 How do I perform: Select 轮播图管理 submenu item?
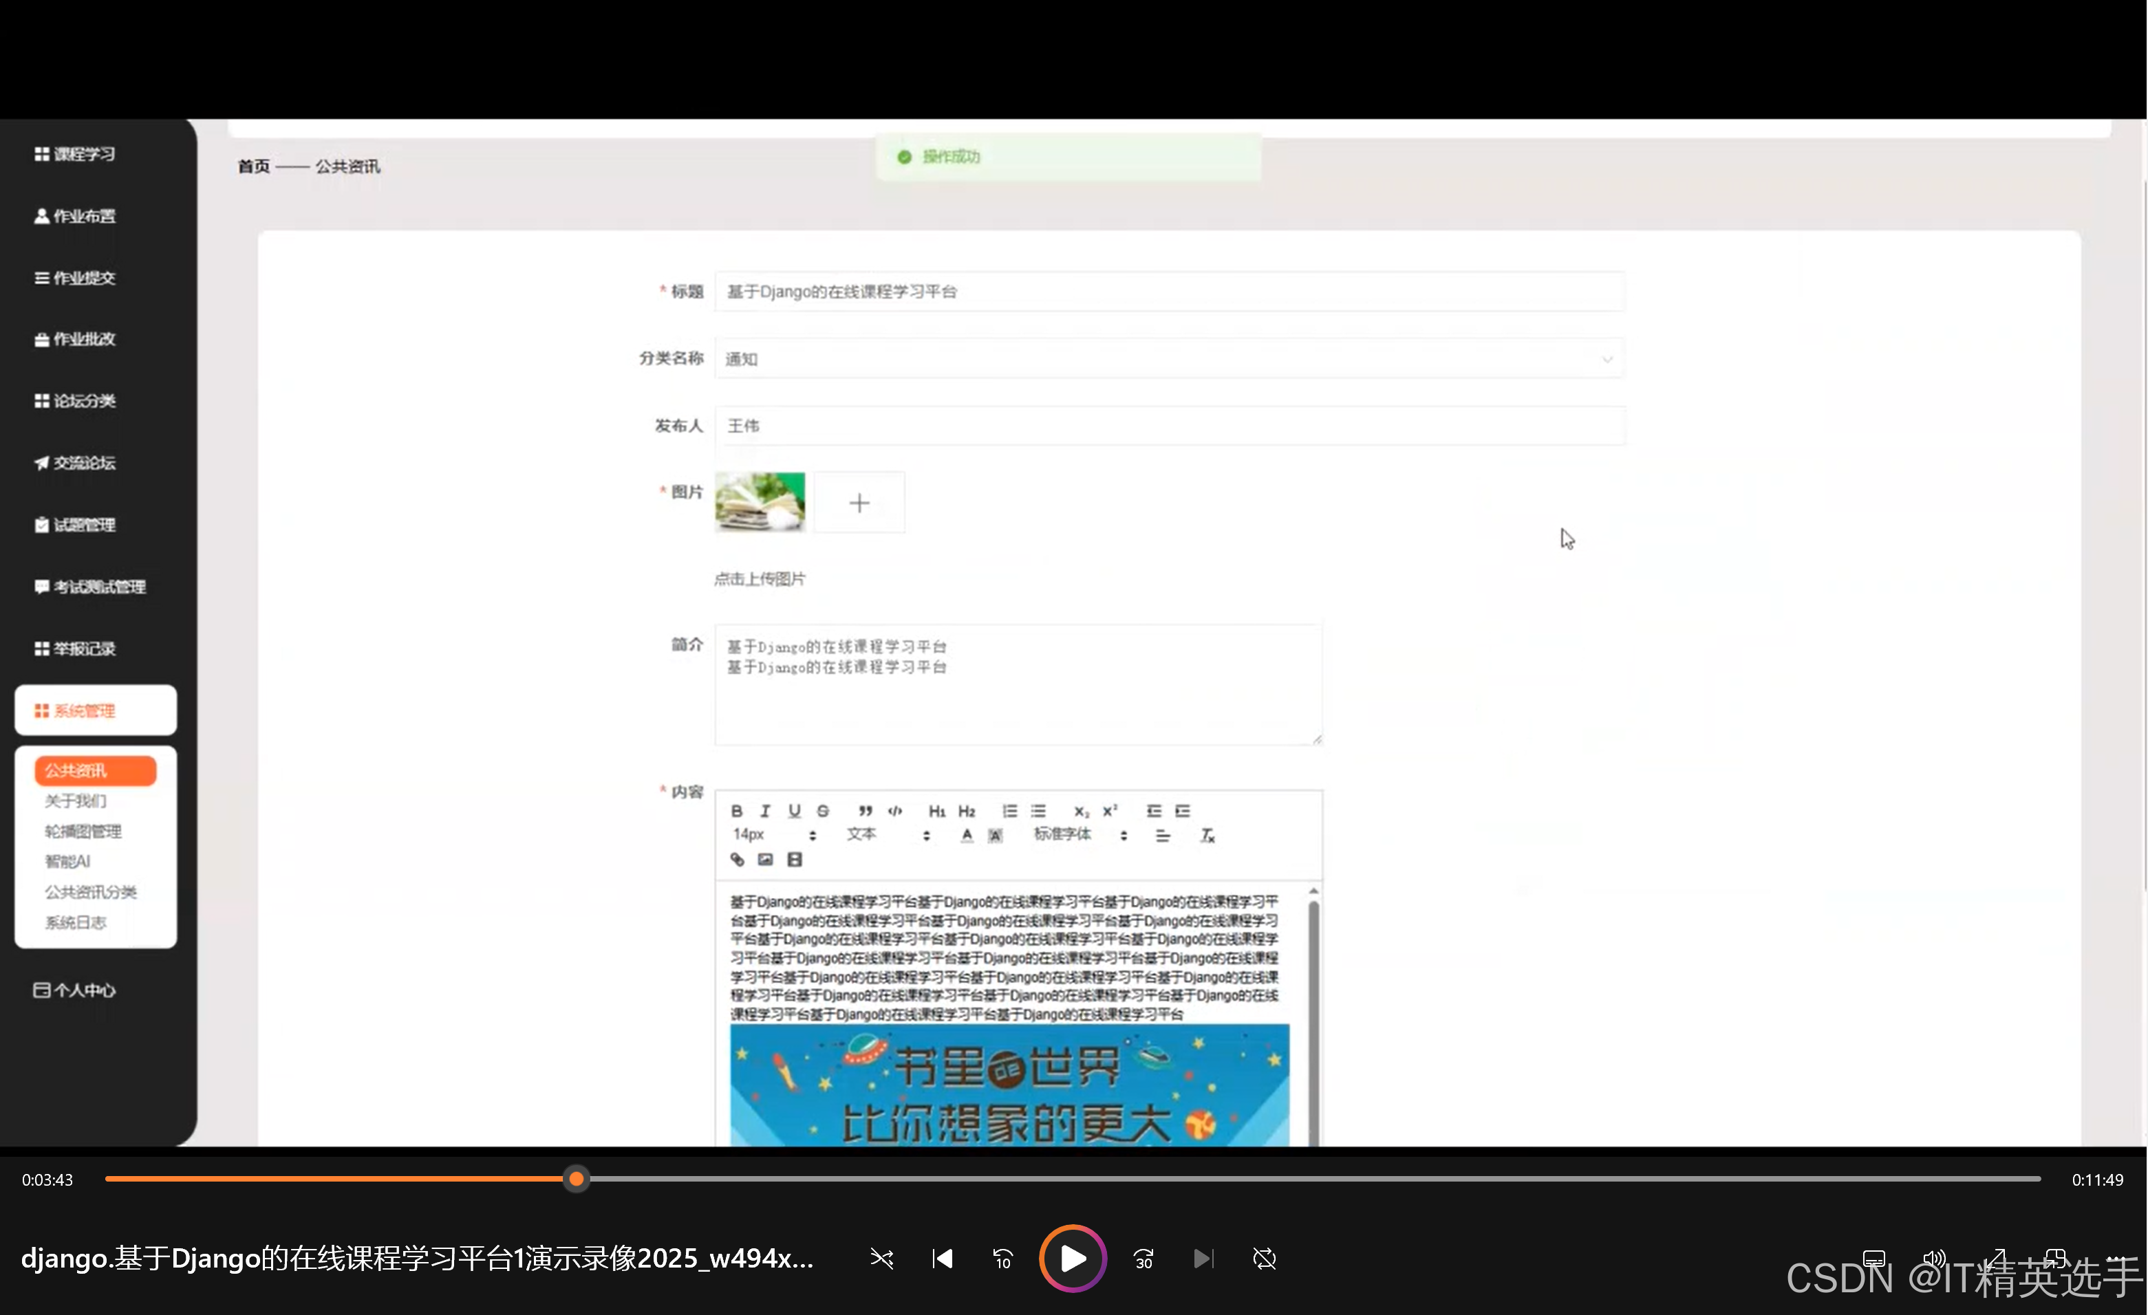(x=83, y=831)
